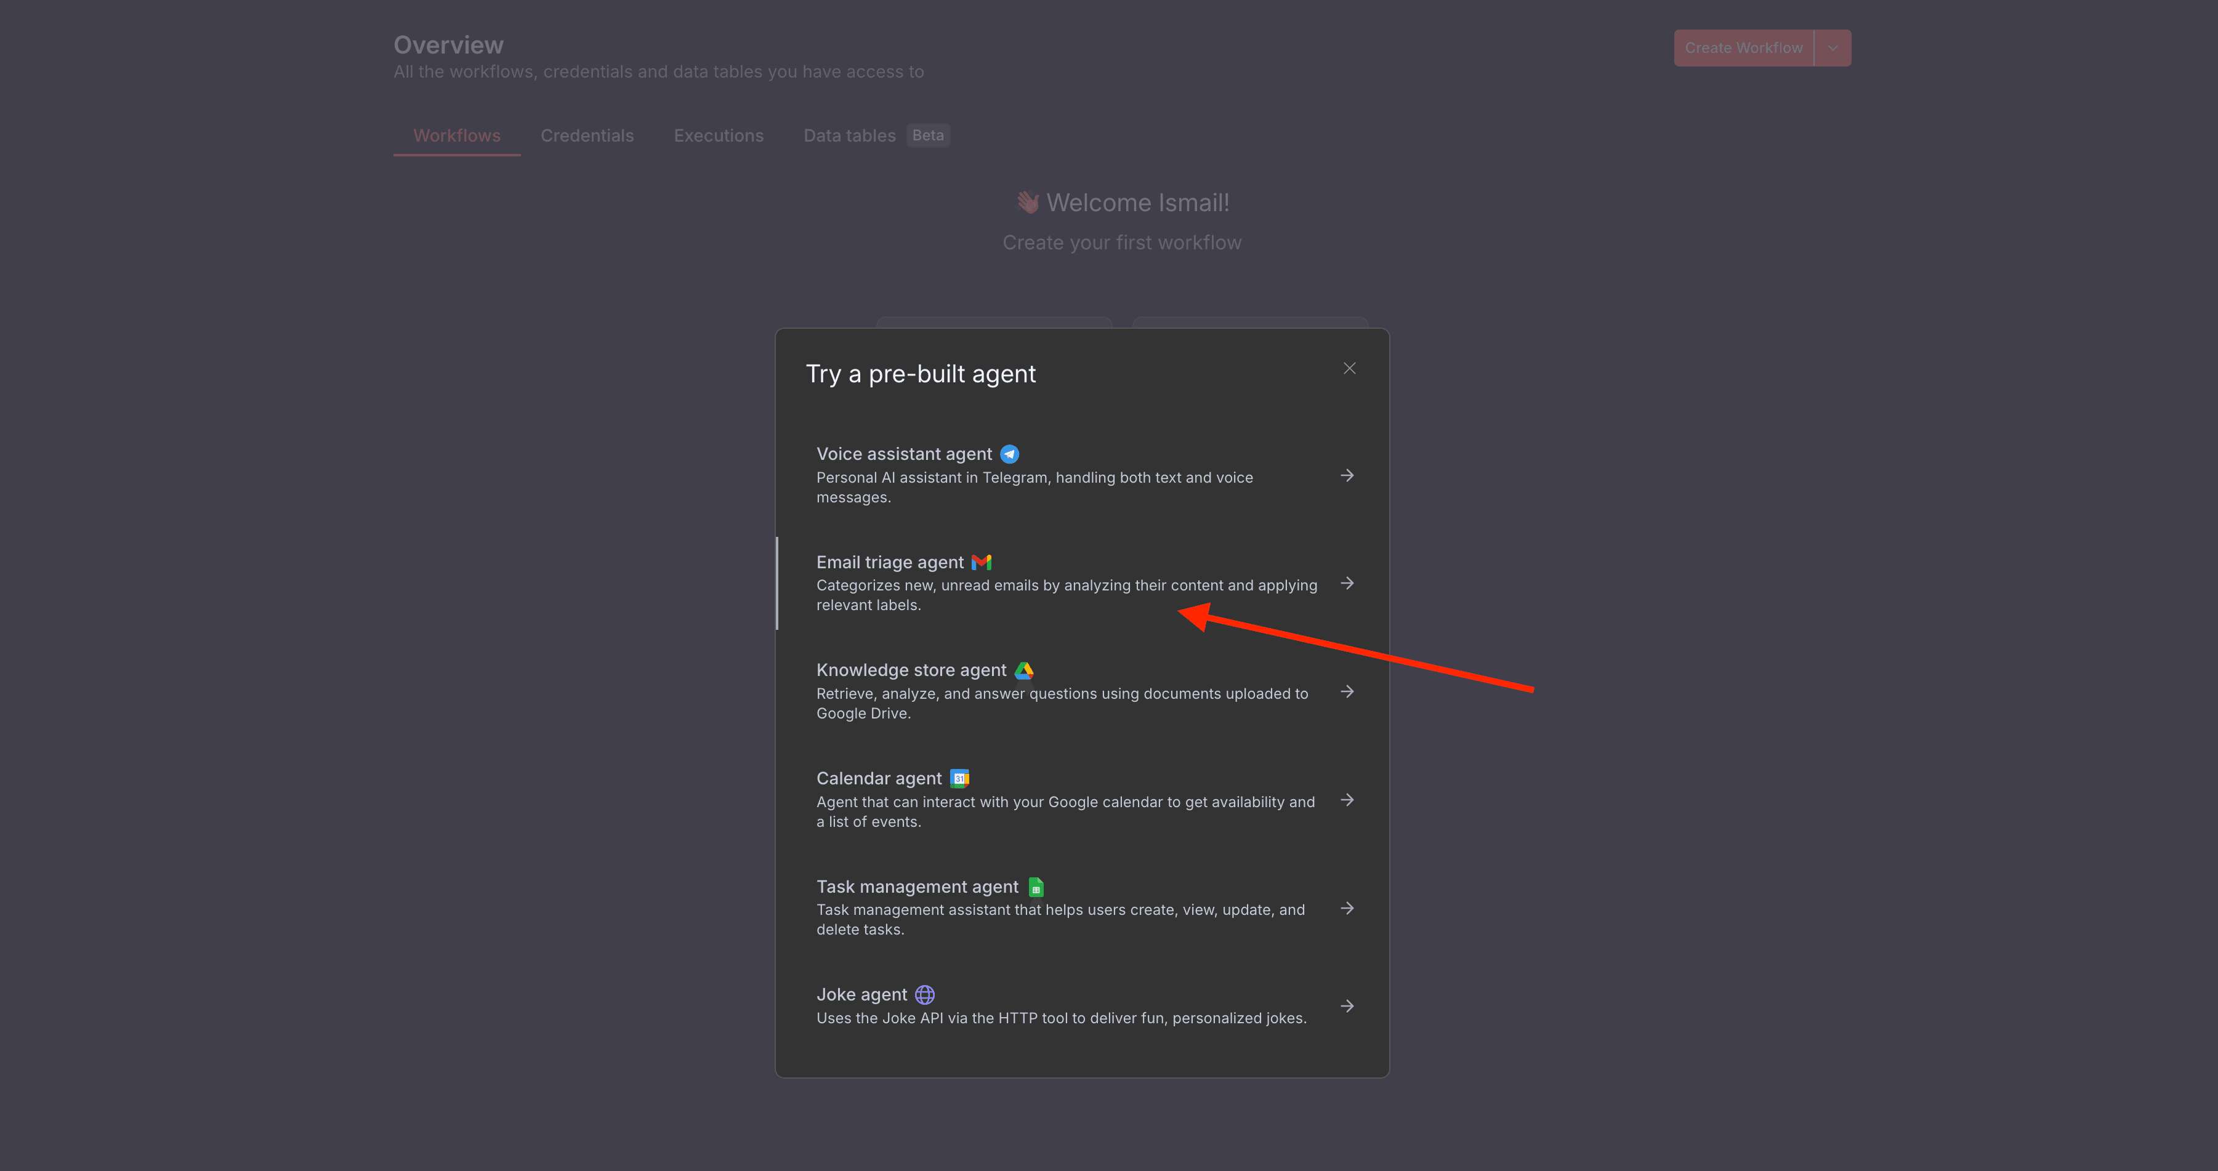The width and height of the screenshot is (2218, 1171).
Task: Click the arrow for Email triage agent
Action: click(1347, 583)
